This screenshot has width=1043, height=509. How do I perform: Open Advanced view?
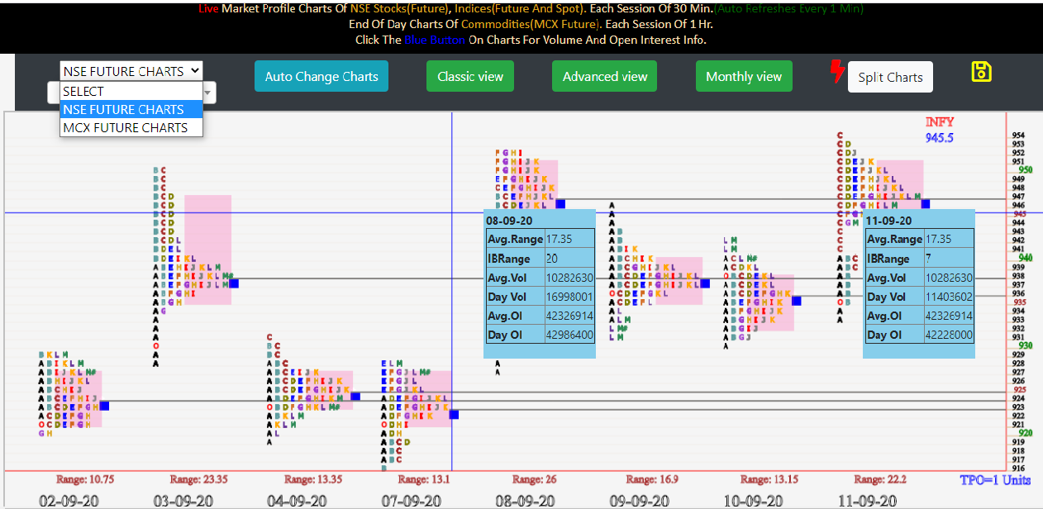[604, 75]
